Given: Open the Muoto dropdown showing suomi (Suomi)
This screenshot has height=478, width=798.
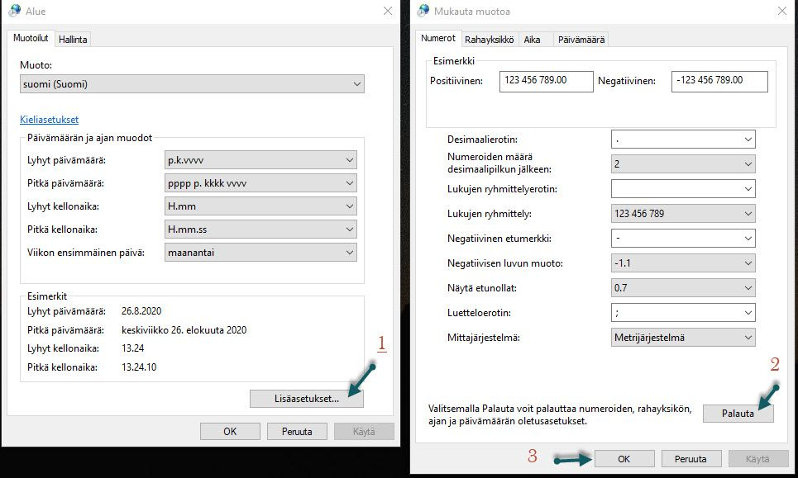Looking at the screenshot, I should 192,84.
